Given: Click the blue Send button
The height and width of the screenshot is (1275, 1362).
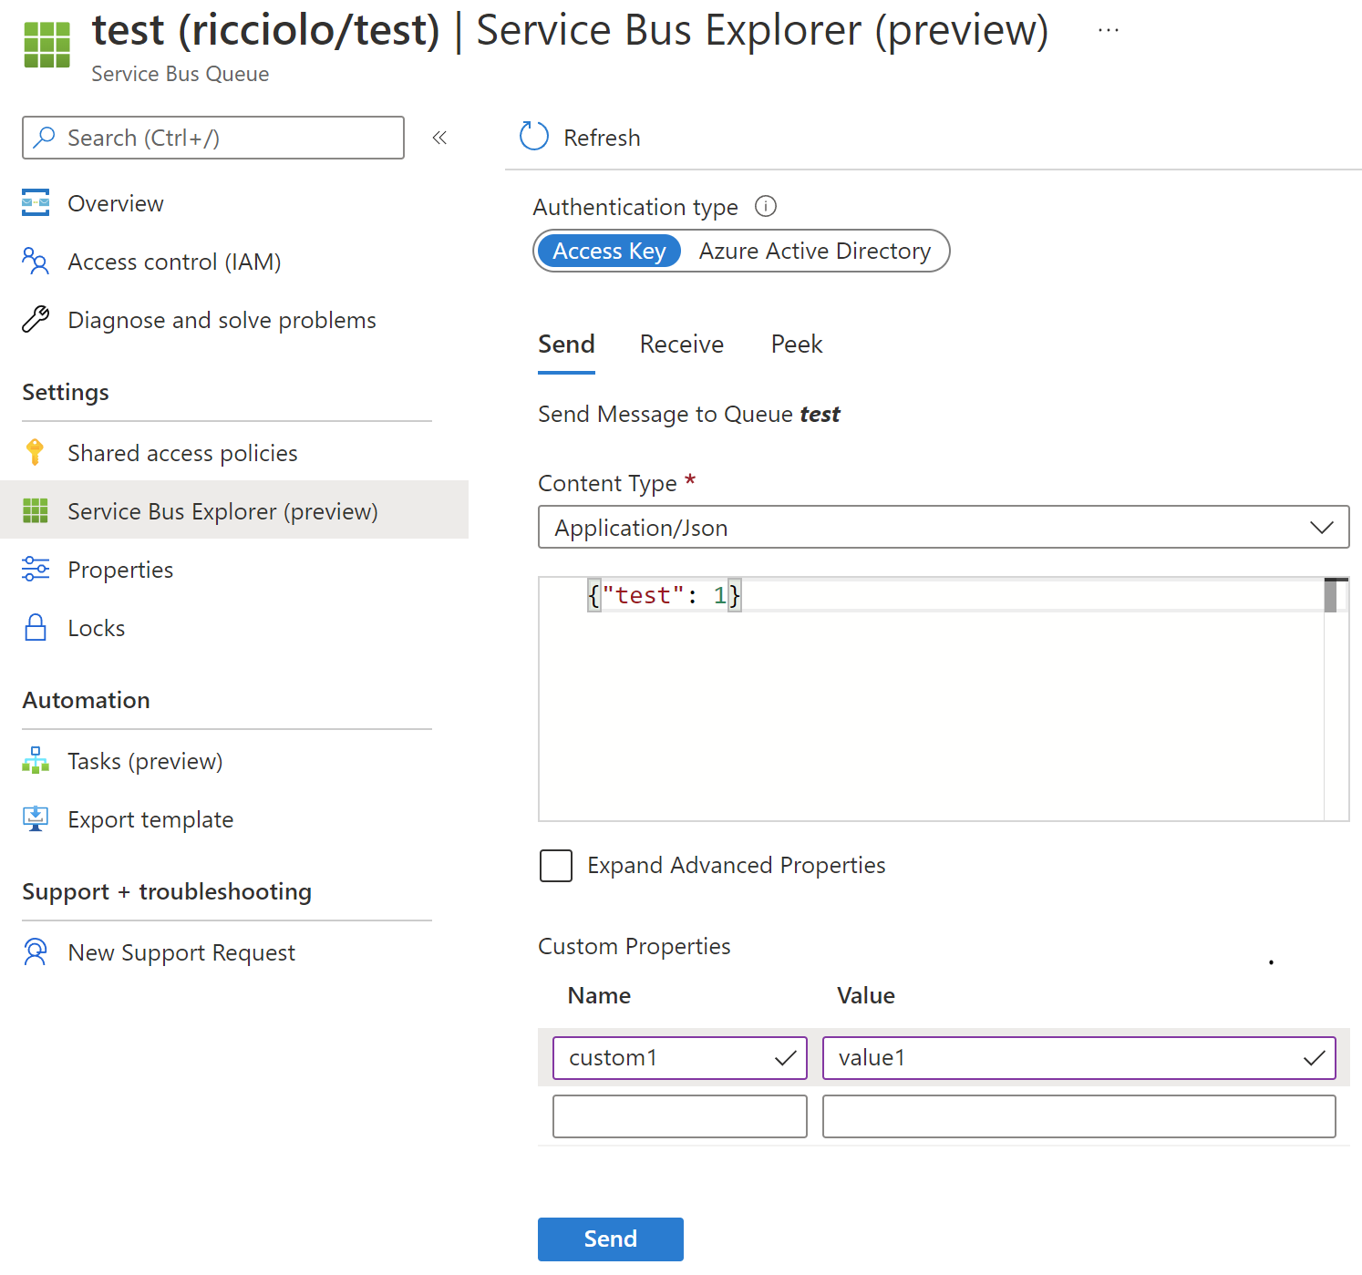Looking at the screenshot, I should [x=611, y=1239].
